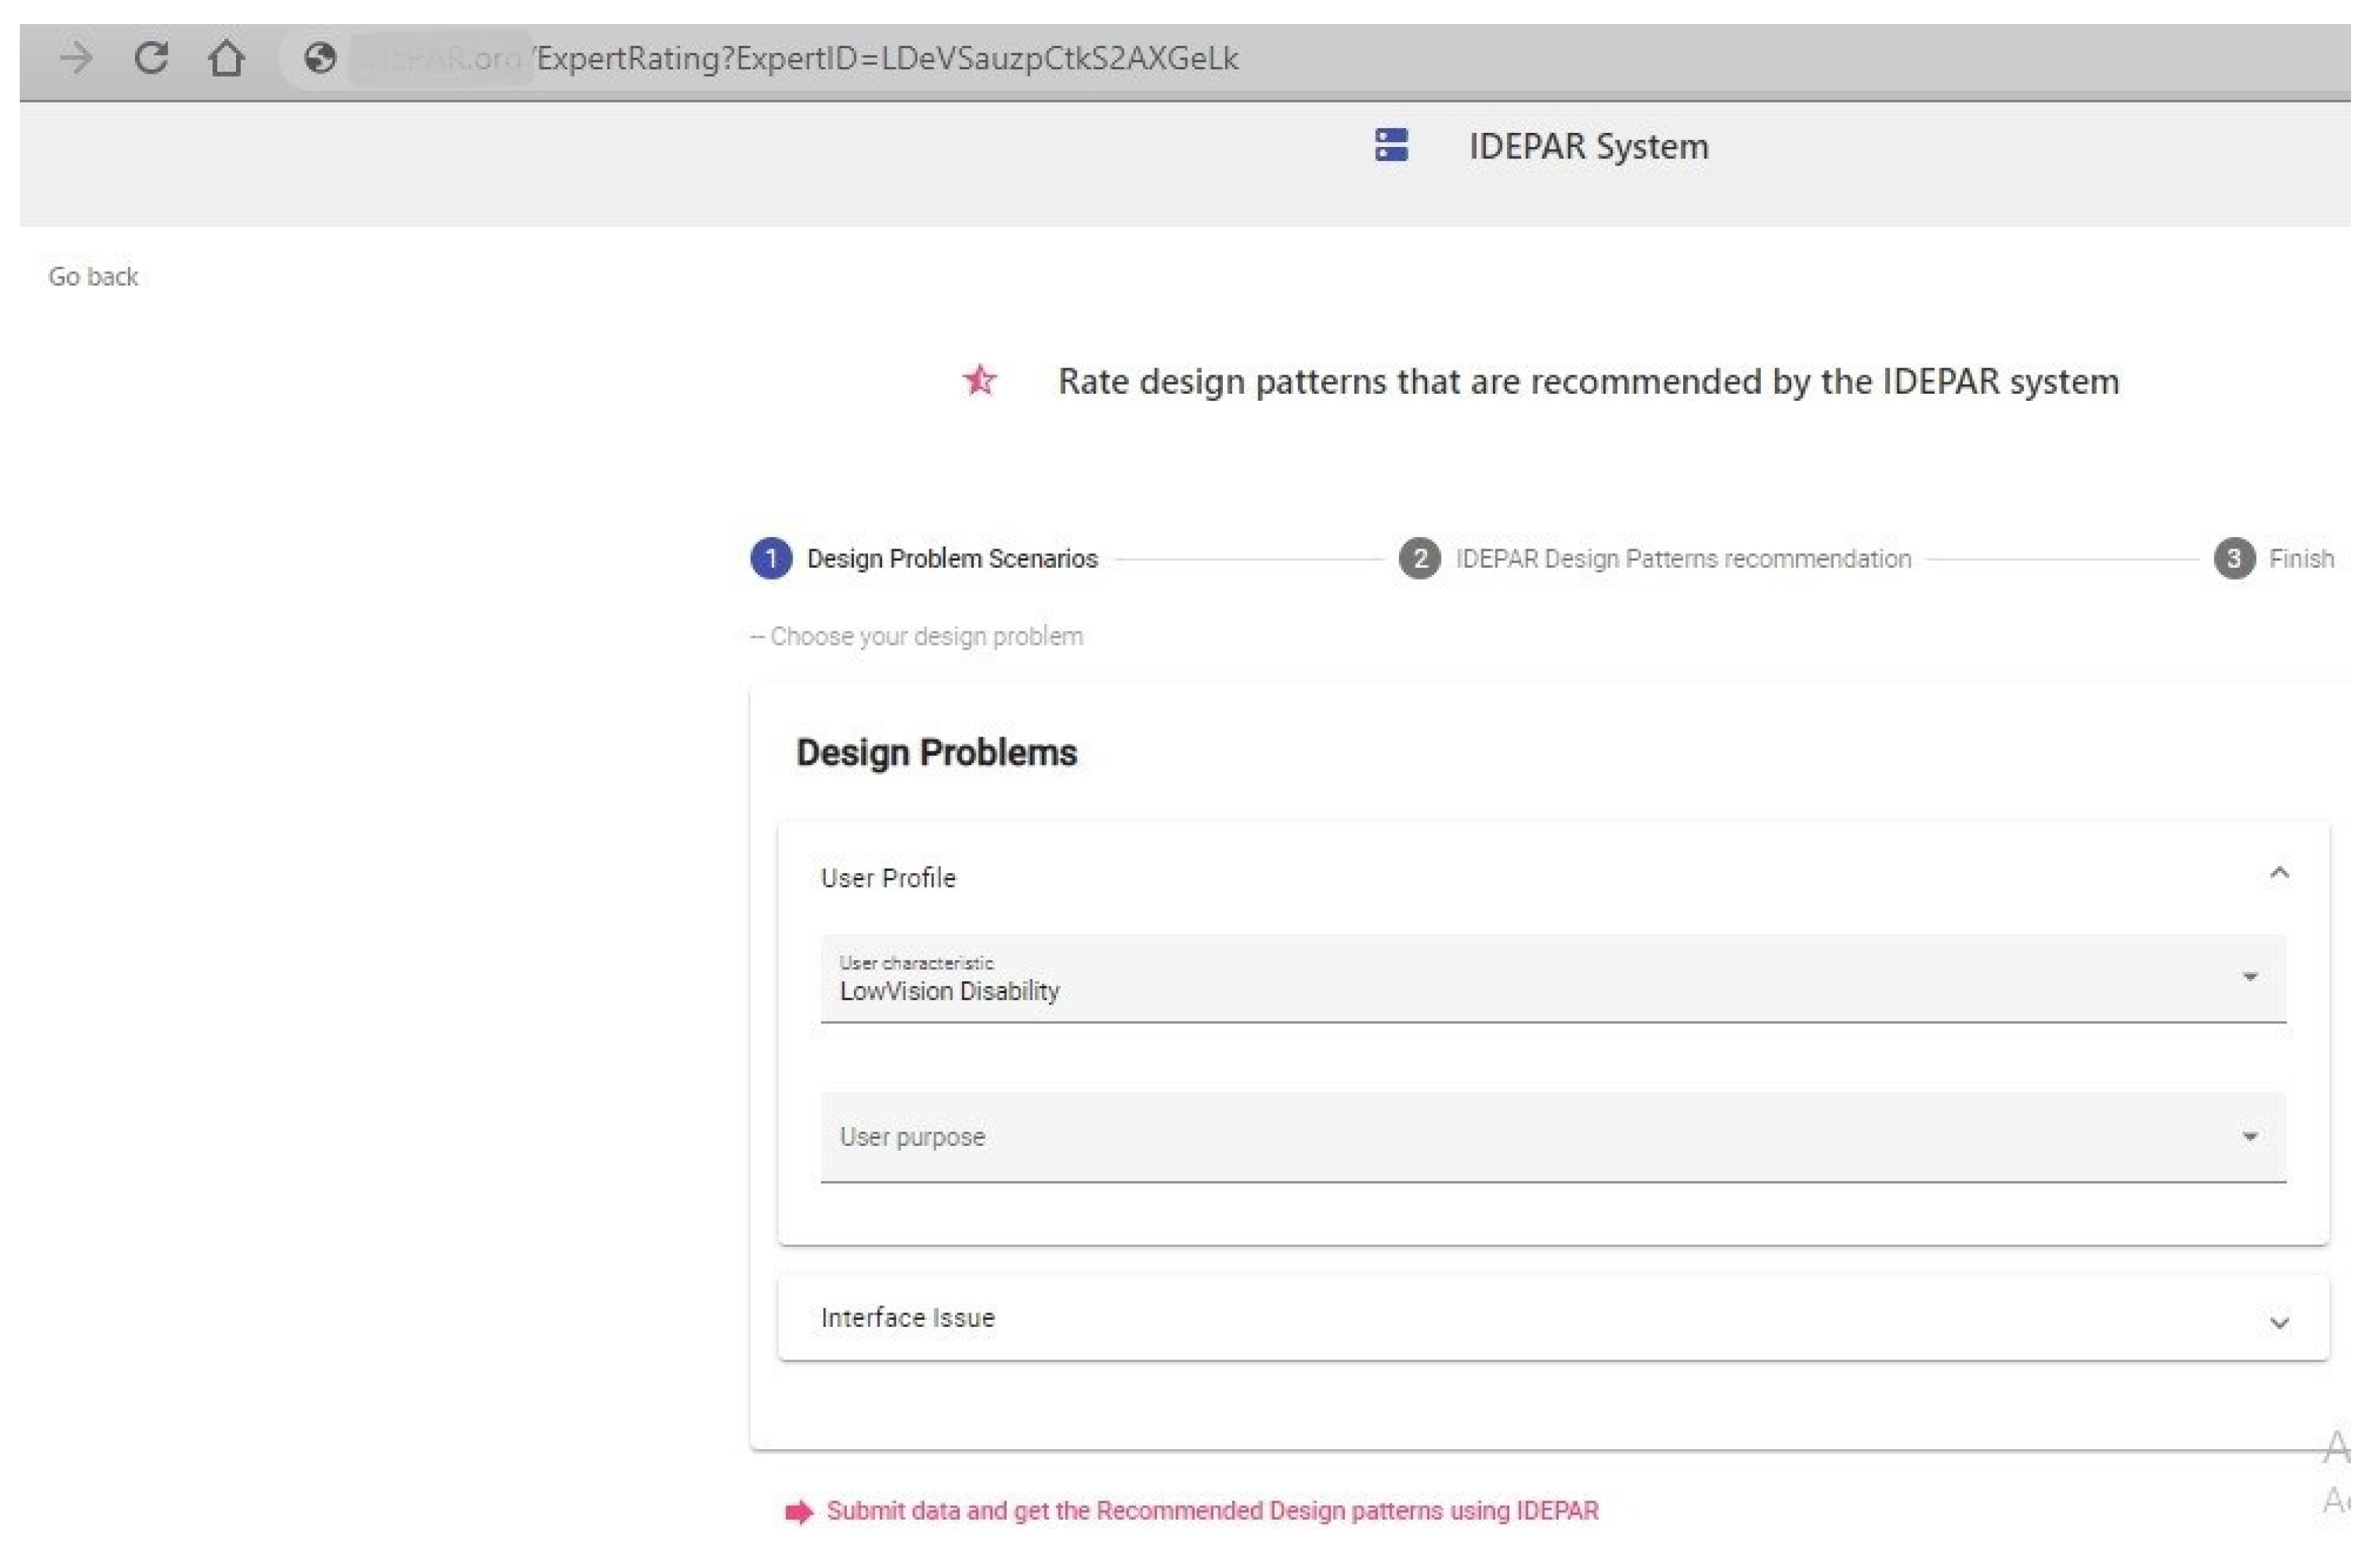Click the IDEPAR System title text

(1588, 146)
